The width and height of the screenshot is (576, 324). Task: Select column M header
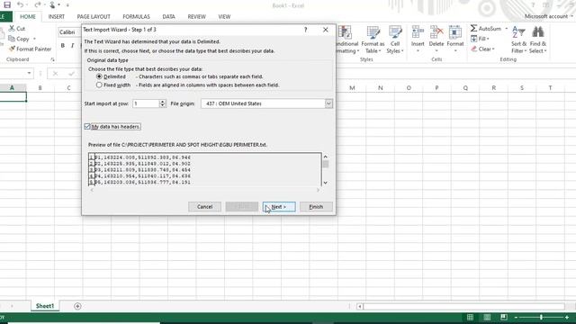[352, 88]
